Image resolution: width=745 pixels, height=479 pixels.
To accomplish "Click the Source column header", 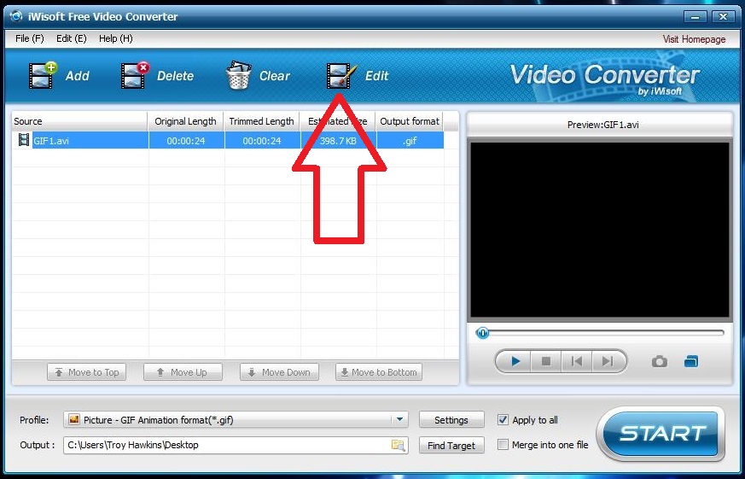I will pos(79,121).
